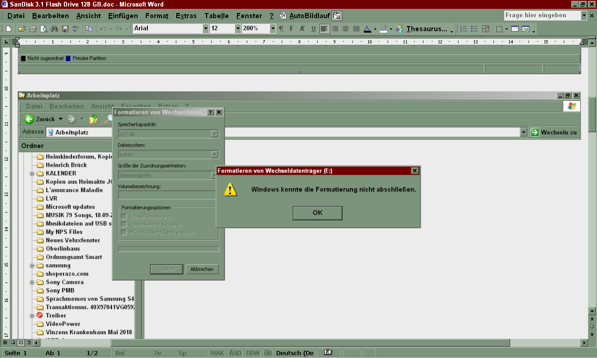
Task: Click the numbered list icon
Action: [x=464, y=29]
